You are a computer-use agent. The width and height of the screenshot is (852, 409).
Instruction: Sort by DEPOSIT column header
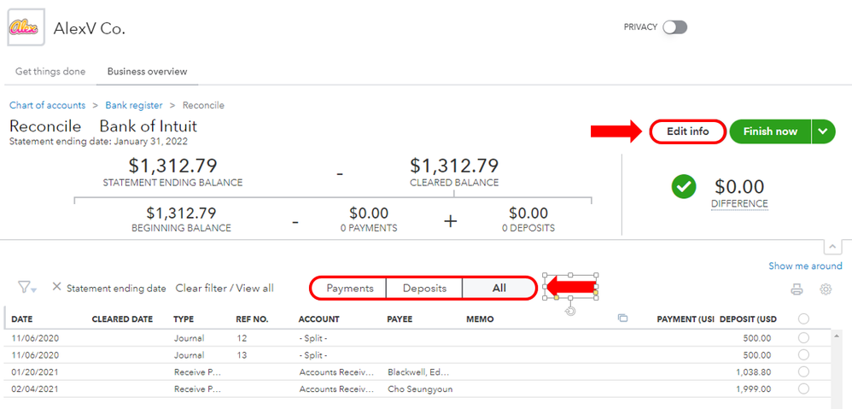(748, 319)
